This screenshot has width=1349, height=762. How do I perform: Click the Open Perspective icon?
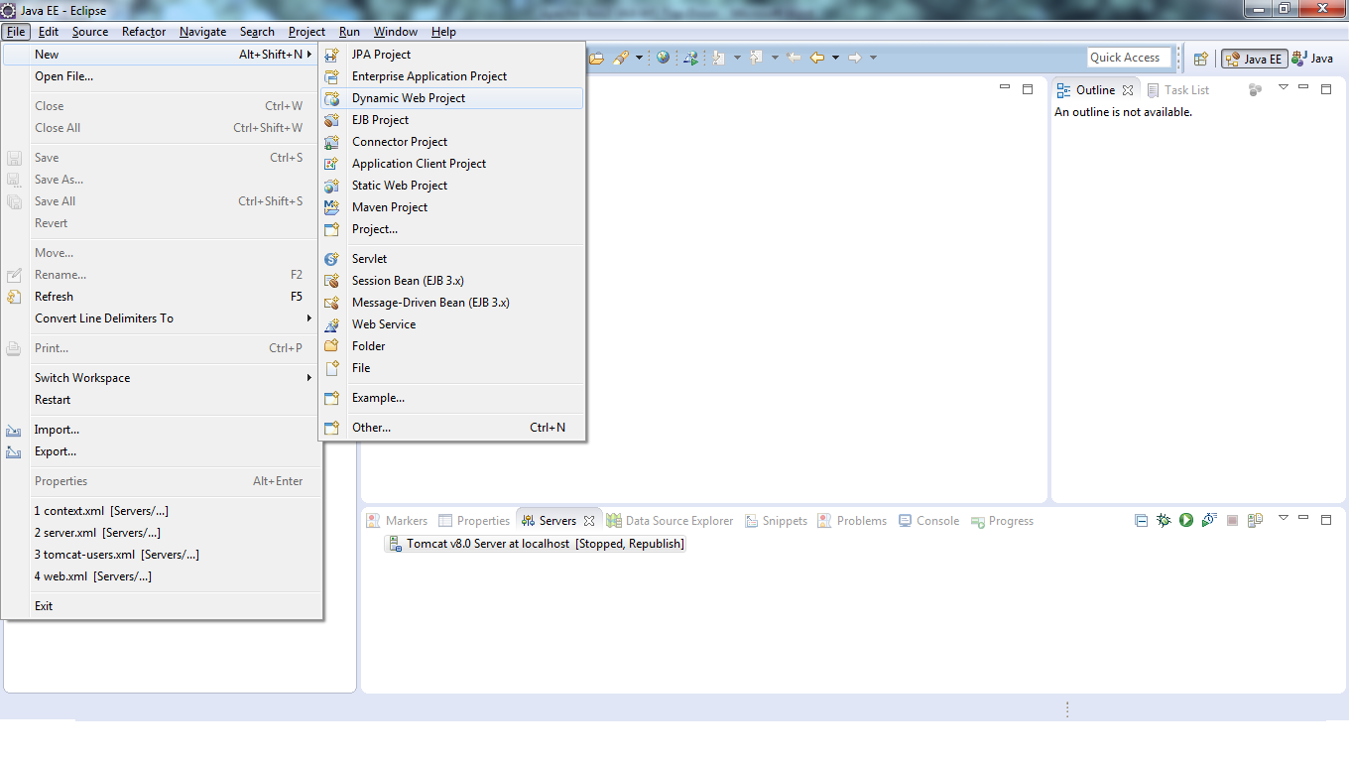click(1200, 59)
